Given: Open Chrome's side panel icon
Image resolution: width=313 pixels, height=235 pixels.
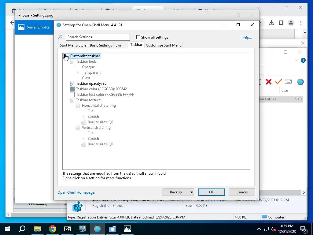Looking at the screenshot, I should tap(281, 23).
